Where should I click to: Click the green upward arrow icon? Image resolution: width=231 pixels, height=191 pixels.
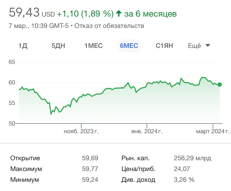(118, 13)
